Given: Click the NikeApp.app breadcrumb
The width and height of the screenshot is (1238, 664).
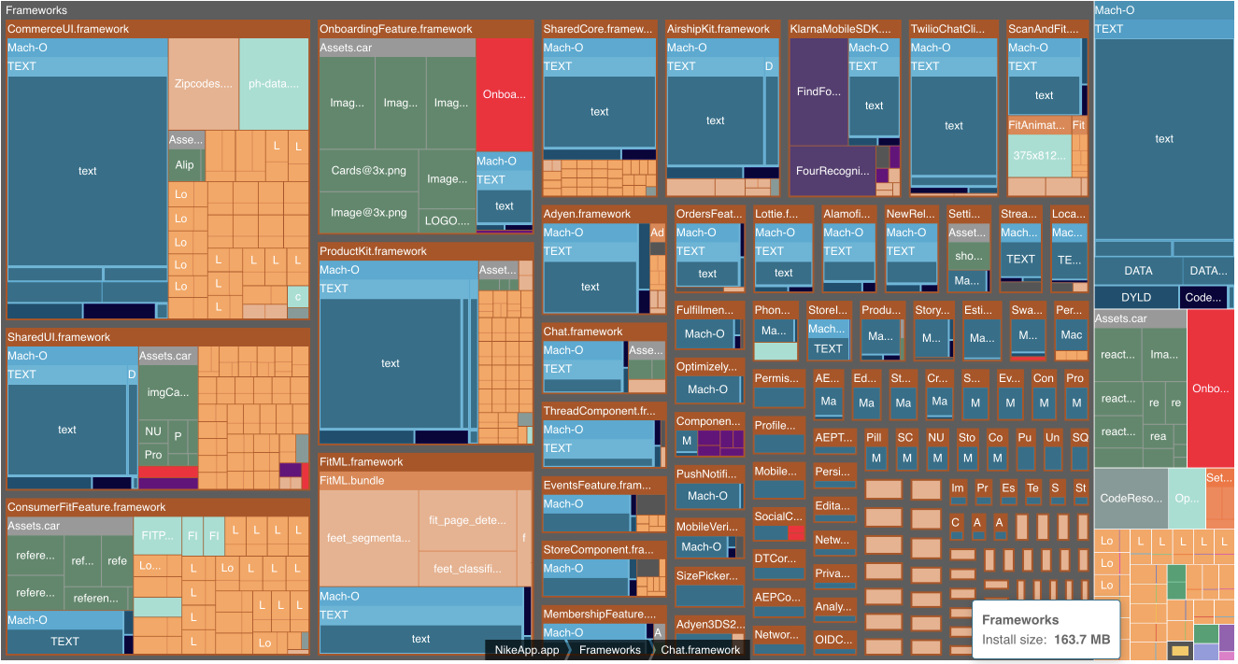Looking at the screenshot, I should tap(526, 650).
